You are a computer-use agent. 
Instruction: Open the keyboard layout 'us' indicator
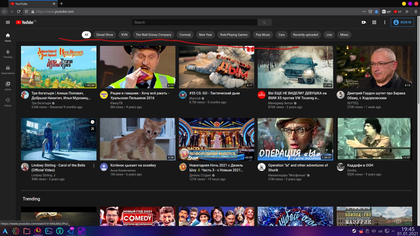click(x=380, y=231)
